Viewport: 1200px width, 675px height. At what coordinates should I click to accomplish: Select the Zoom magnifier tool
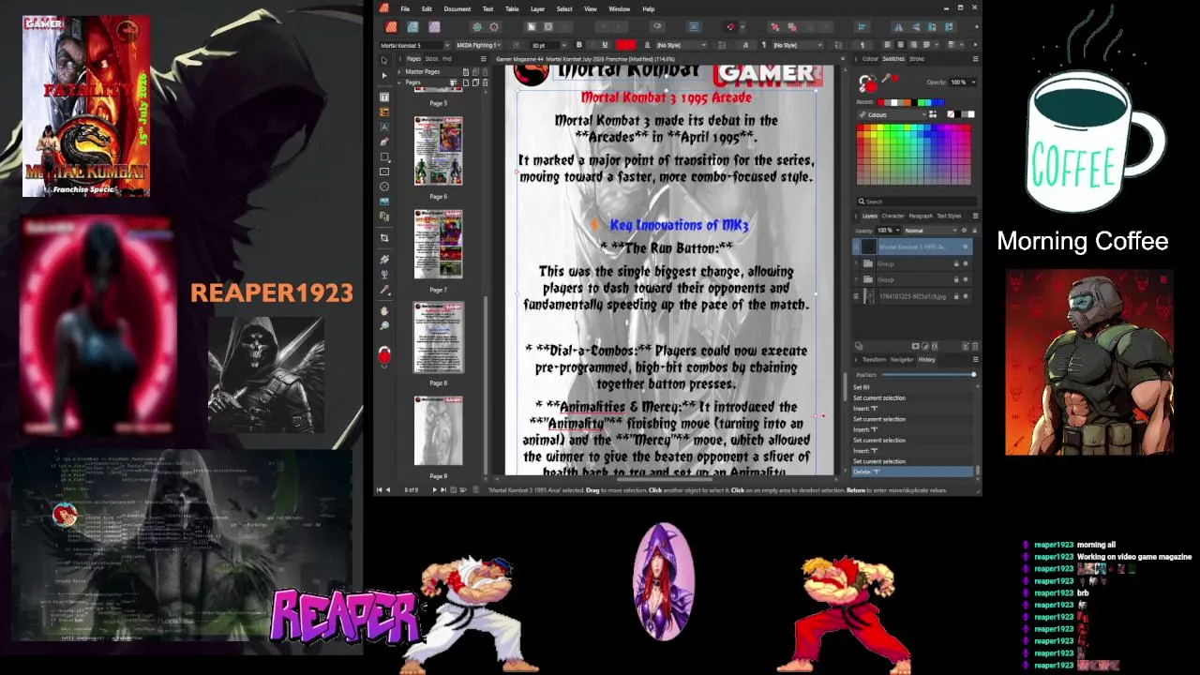384,325
